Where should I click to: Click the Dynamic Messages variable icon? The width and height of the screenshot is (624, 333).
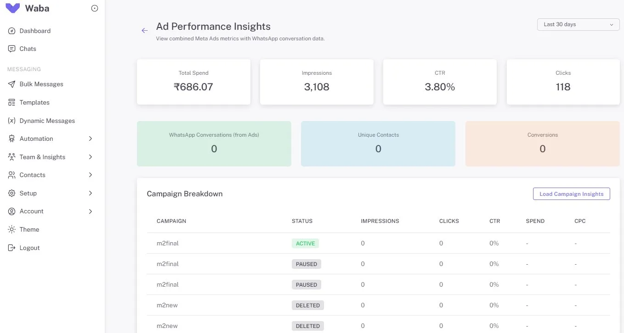(11, 121)
